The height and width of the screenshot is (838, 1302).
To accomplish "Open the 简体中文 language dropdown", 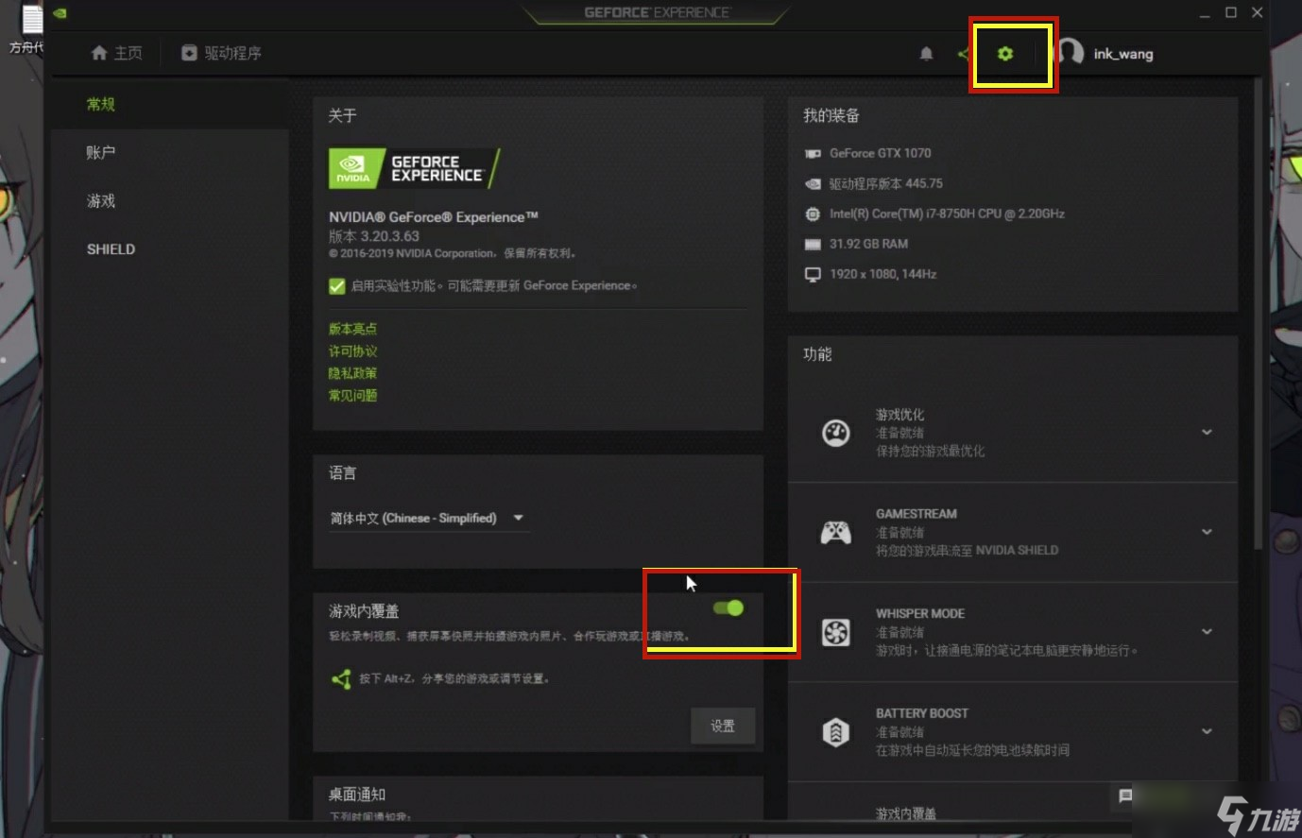I will [429, 518].
